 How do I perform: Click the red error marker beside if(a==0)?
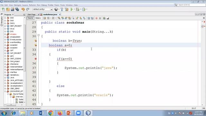pyautogui.click(x=36, y=59)
